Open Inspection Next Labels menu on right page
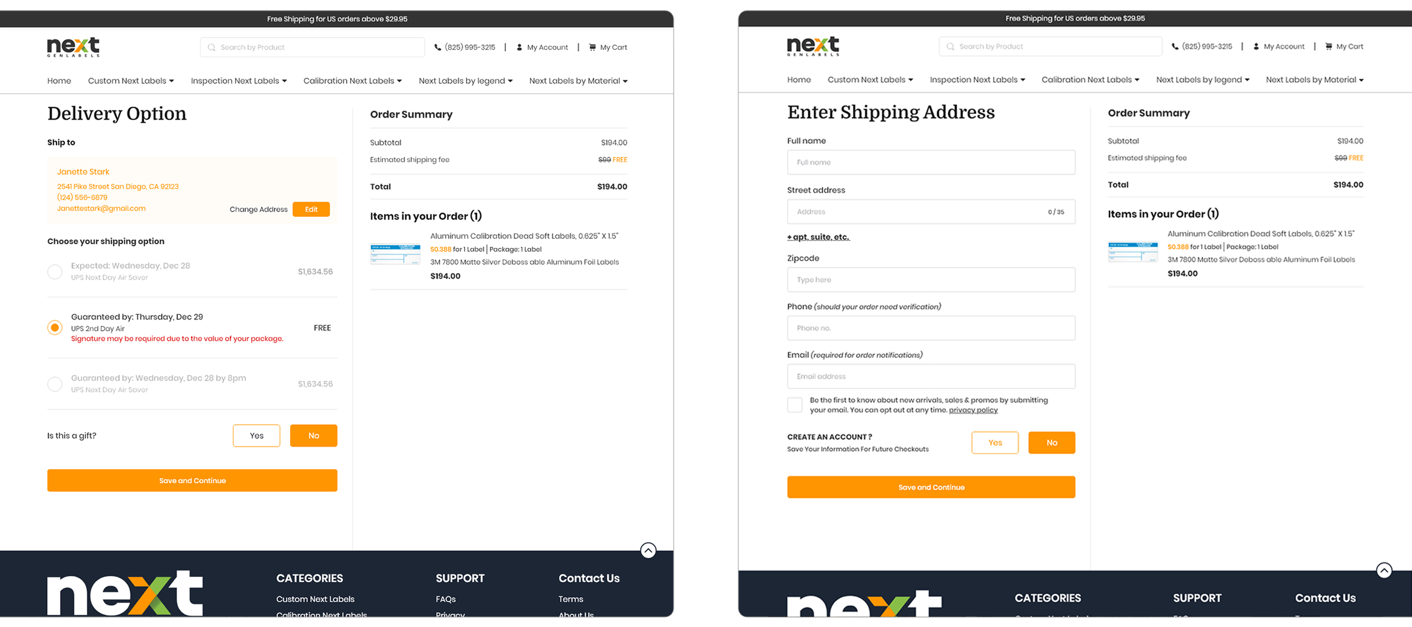The image size is (1412, 627). [x=977, y=80]
